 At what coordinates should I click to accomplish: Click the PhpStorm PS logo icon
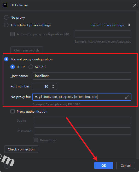point(5,5)
